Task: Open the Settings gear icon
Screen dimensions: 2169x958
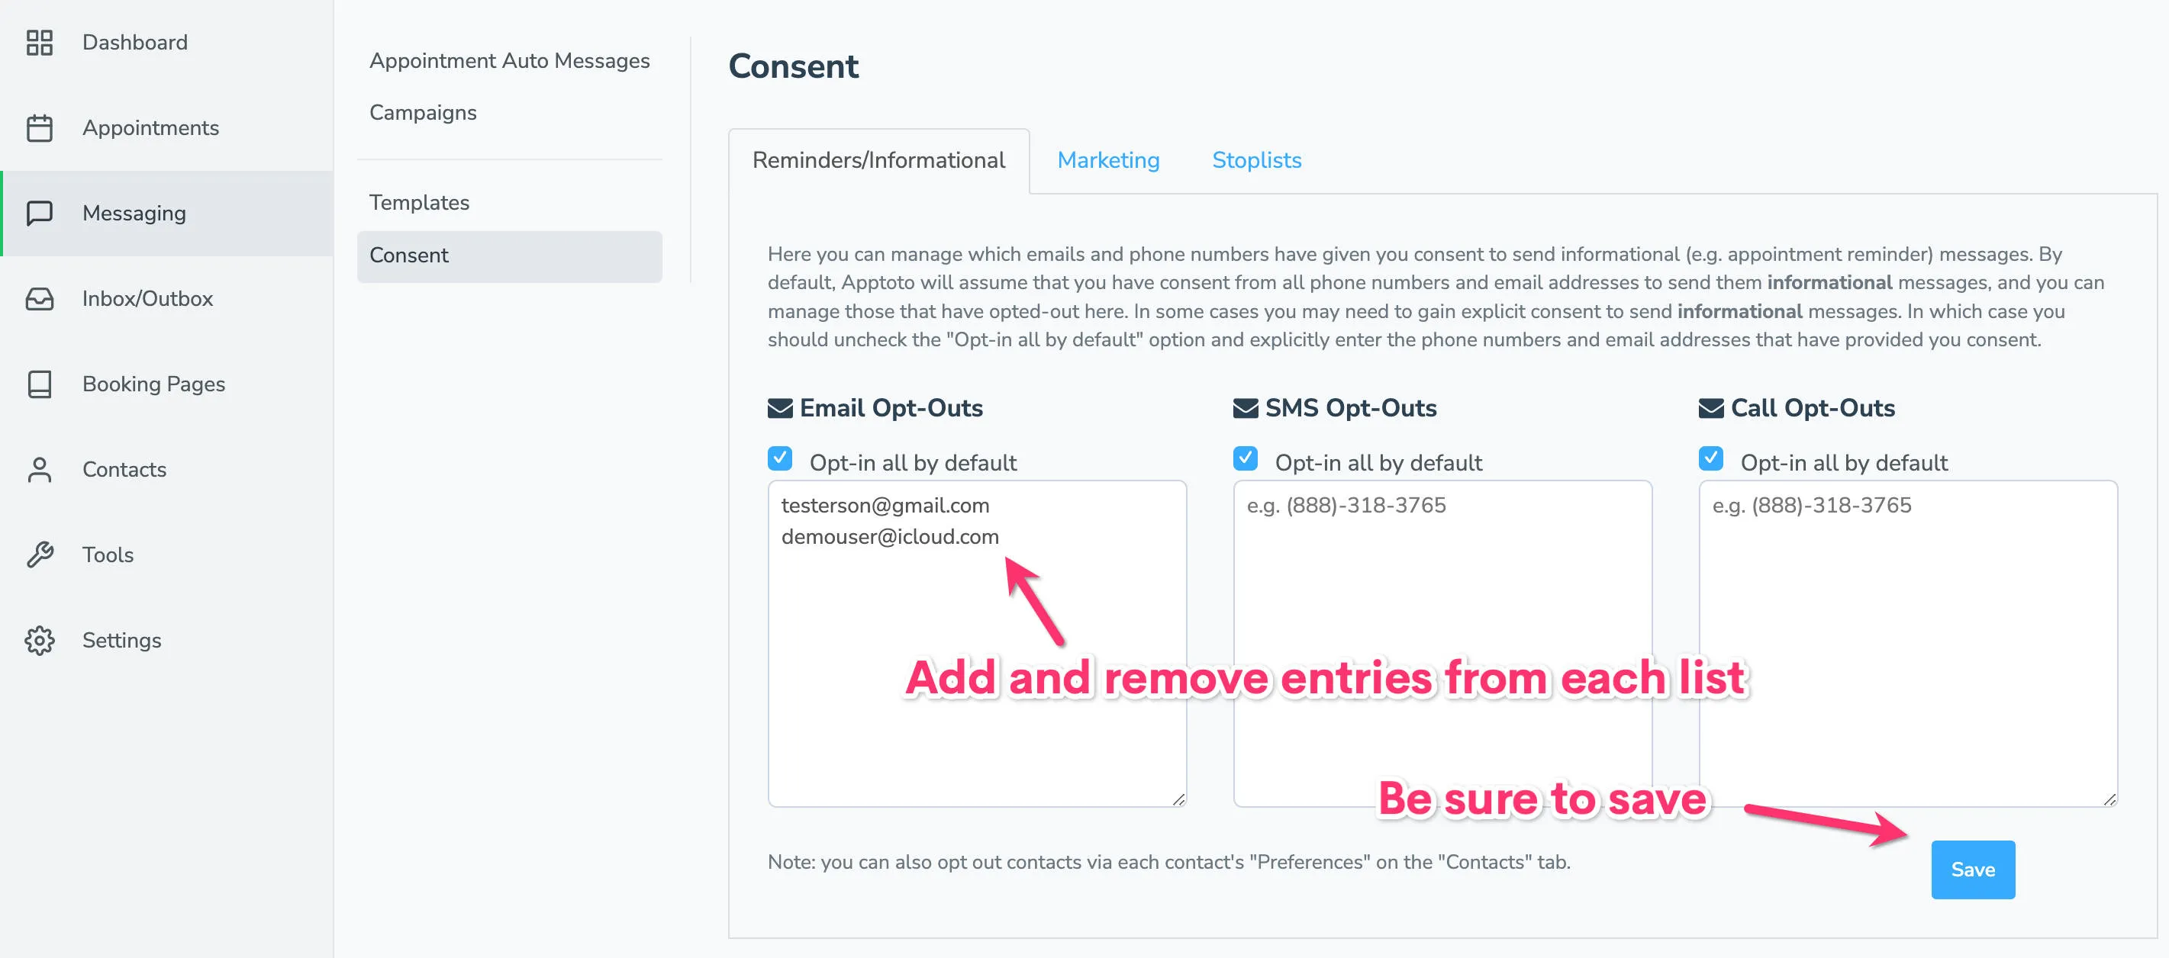Action: [39, 640]
